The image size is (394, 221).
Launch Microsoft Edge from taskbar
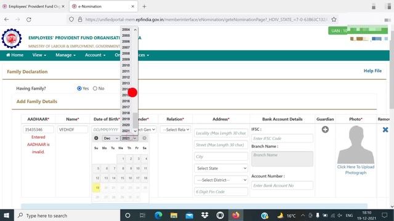(x=158, y=215)
